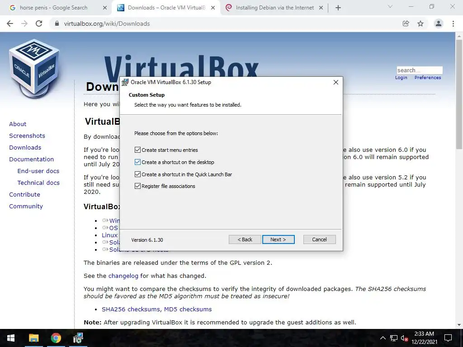Show hidden system tray icons
The height and width of the screenshot is (347, 463).
383,338
